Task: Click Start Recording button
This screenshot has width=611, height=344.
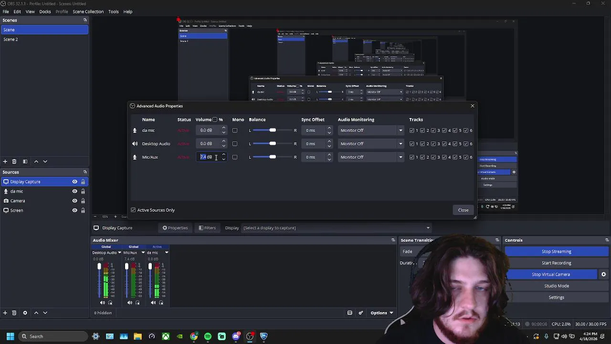Action: click(x=557, y=263)
